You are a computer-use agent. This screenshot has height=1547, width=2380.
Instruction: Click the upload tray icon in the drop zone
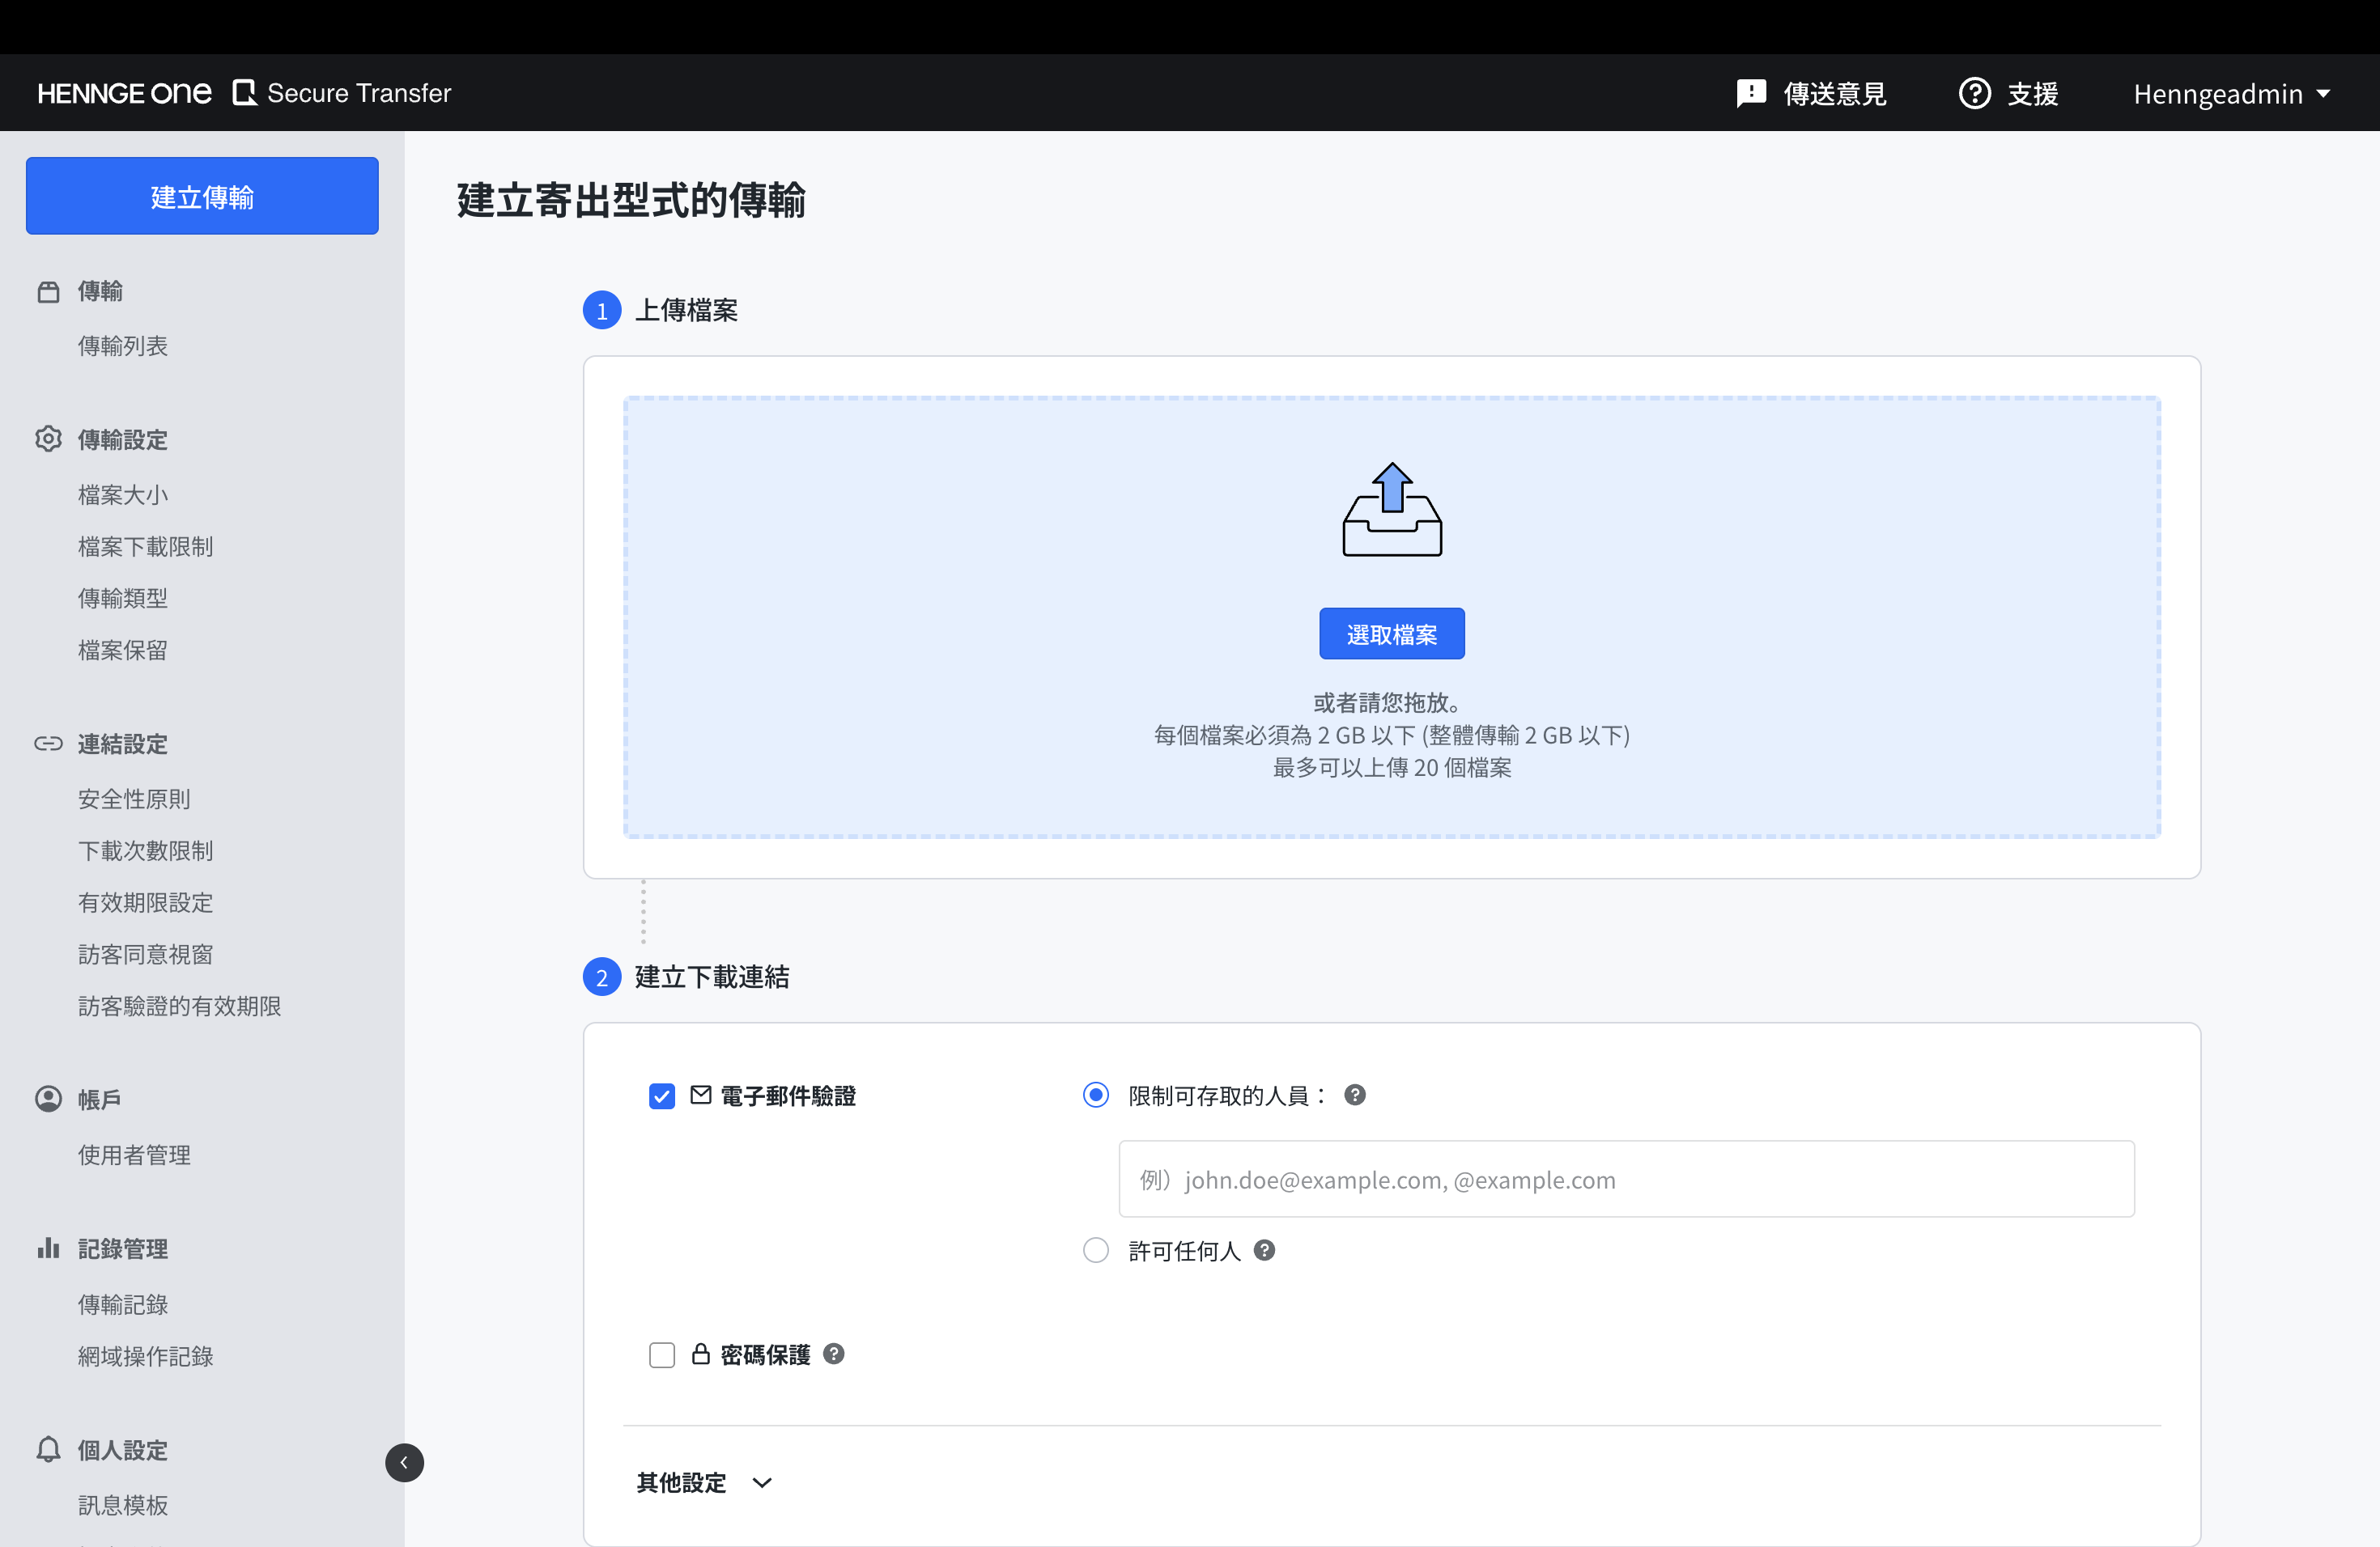click(1391, 510)
